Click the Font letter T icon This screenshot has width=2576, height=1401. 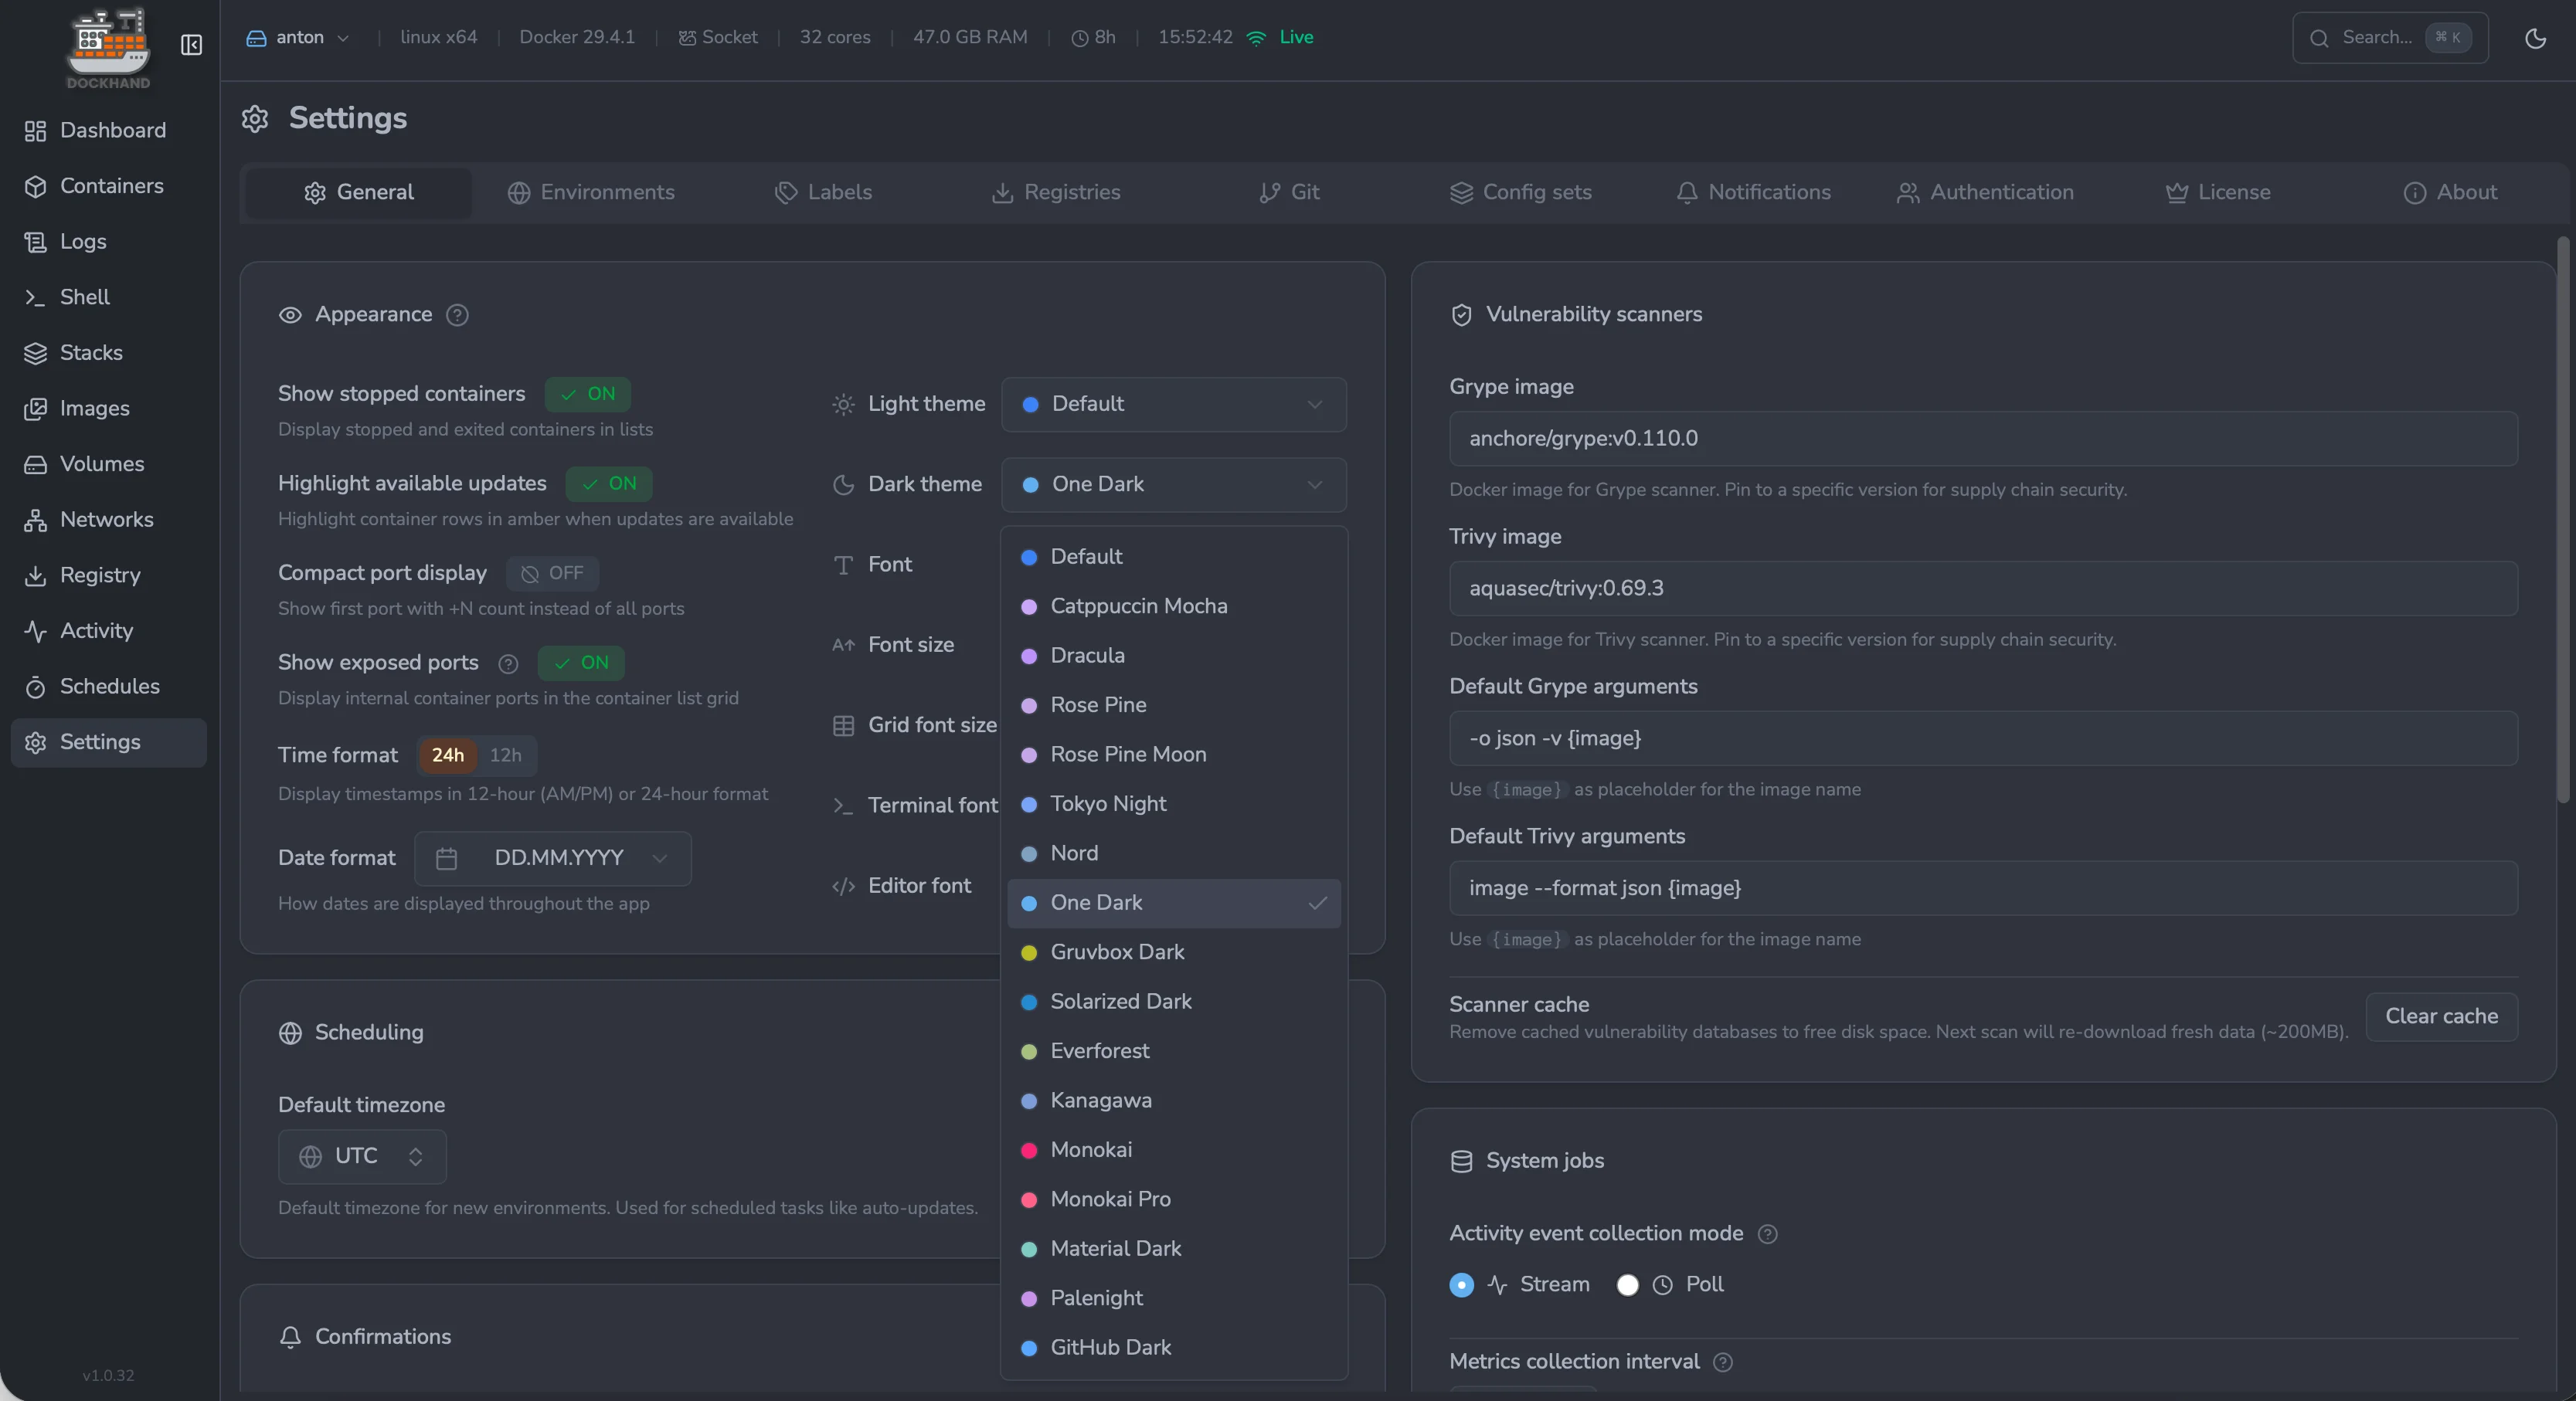point(843,565)
